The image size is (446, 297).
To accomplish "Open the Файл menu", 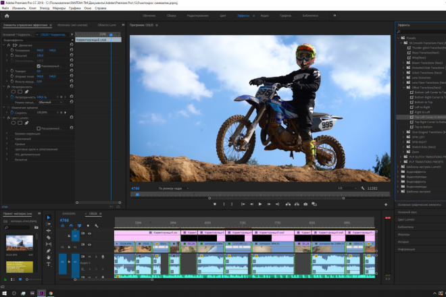I will pos(5,8).
